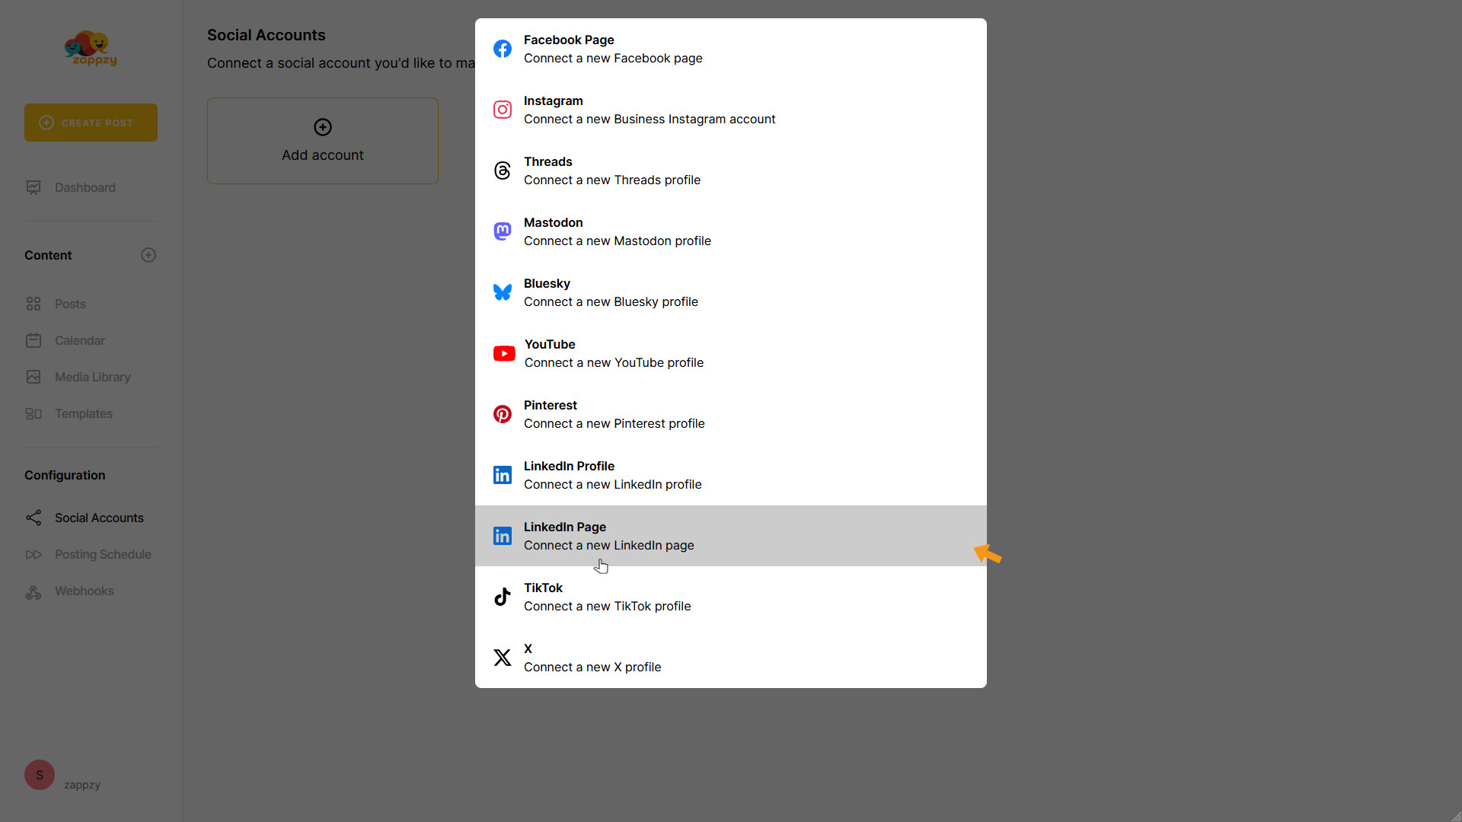Click the YouTube play logo icon
Viewport: 1462px width, 822px height.
click(504, 353)
